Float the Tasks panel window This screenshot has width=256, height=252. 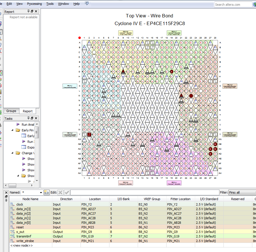click(x=32, y=118)
